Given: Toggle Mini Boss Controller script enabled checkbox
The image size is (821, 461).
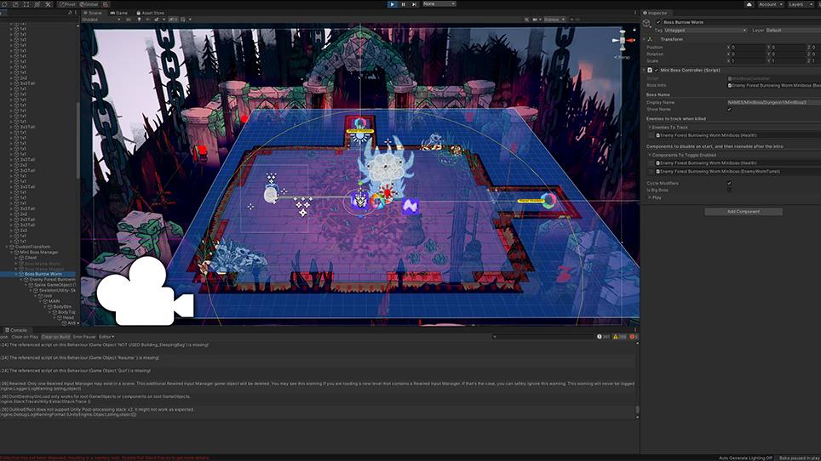Looking at the screenshot, I should click(x=656, y=70).
